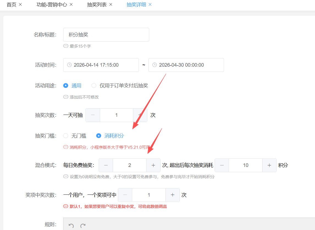The height and width of the screenshot is (230, 315).
Task: Close the 首页 tab
Action: (x=20, y=5)
